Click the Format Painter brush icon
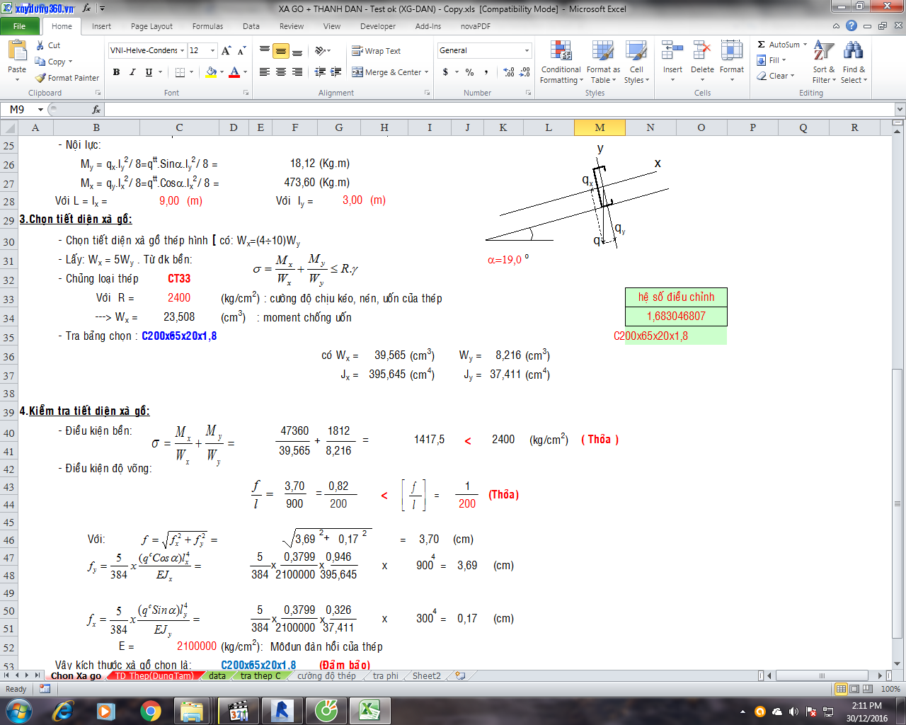This screenshot has width=906, height=725. 41,78
